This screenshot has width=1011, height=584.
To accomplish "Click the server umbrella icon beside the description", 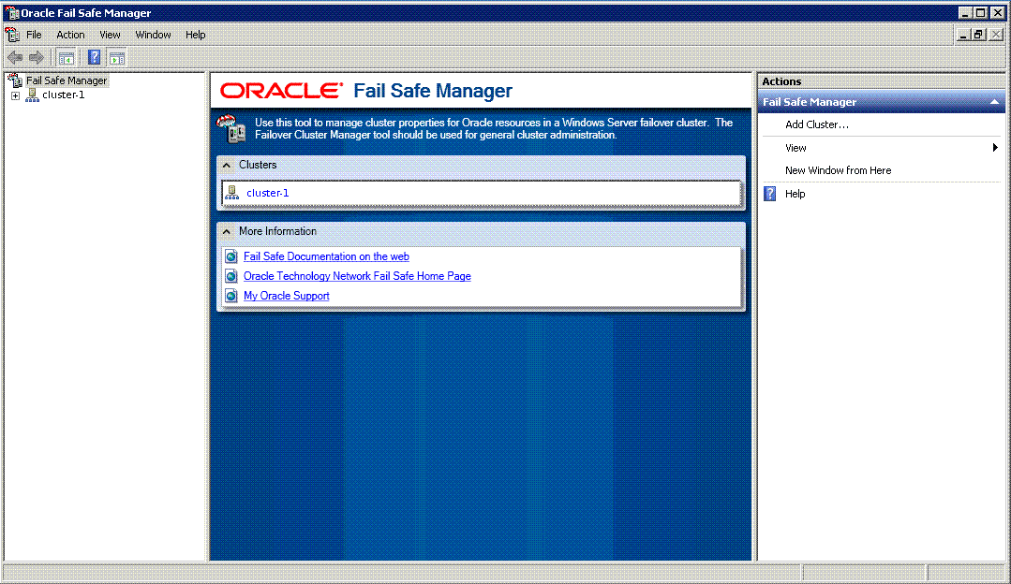I will point(231,128).
